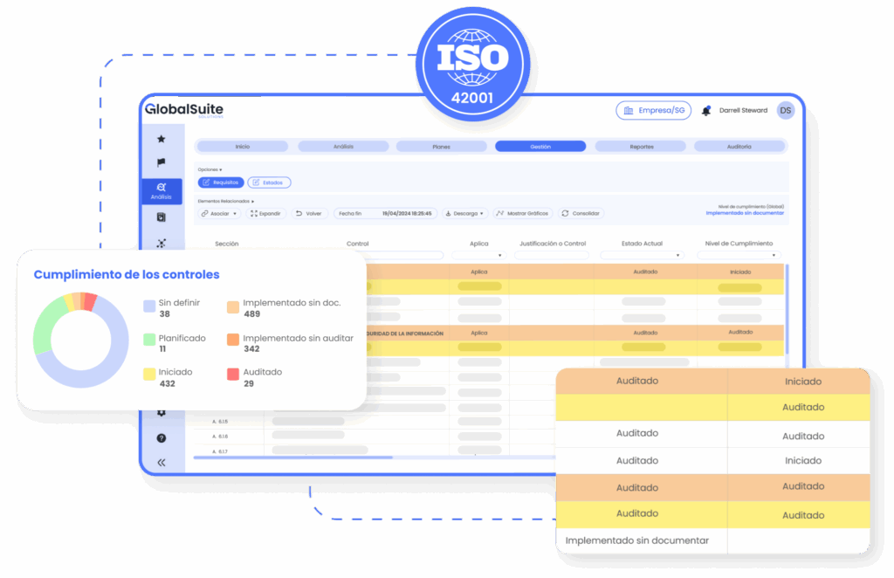Collapse sidebar with double chevron icon
The image size is (894, 578).
pyautogui.click(x=161, y=462)
